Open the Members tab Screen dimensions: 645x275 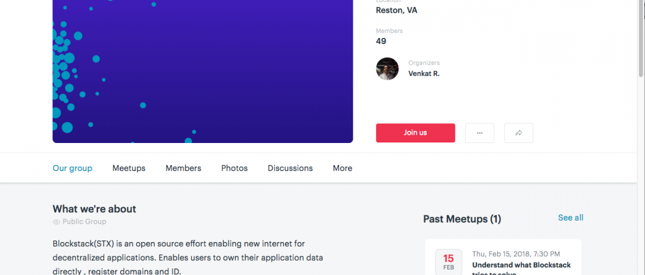tap(183, 168)
